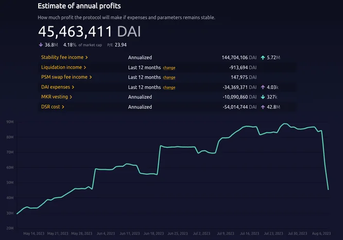Click the purple up arrow beside 42.8M
343x240 pixels.
(263, 107)
